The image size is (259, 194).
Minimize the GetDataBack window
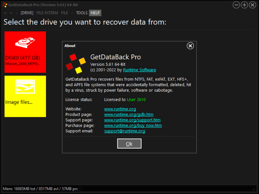pos(236,5)
